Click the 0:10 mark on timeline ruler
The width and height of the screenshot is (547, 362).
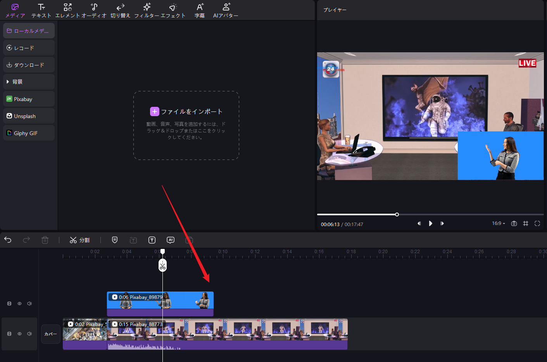[223, 252]
